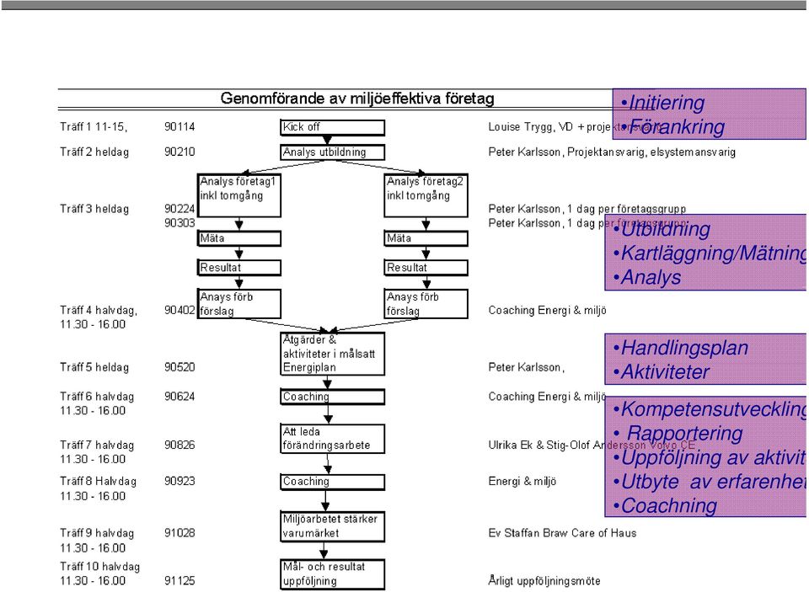809x592 pixels.
Task: Click 'Ulrika Ek & Stig-Olof Andersson' text
Action: [x=567, y=445]
